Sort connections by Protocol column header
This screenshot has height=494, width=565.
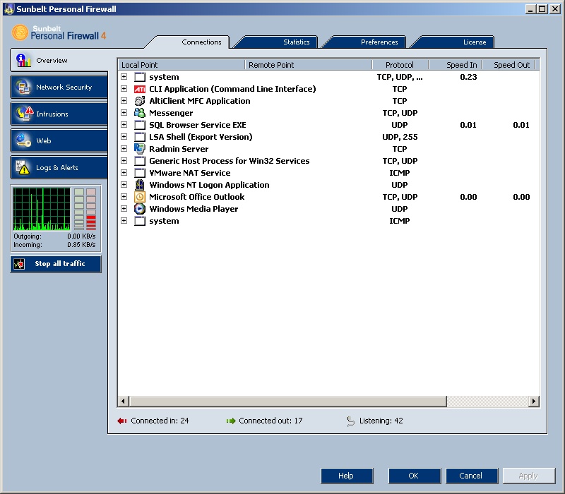tap(400, 65)
